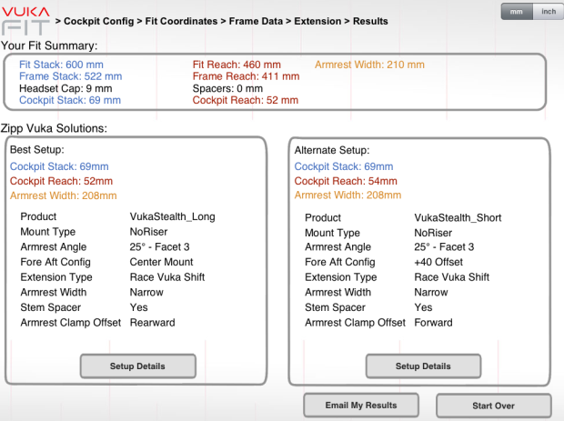Click the Start Over button

tap(493, 405)
